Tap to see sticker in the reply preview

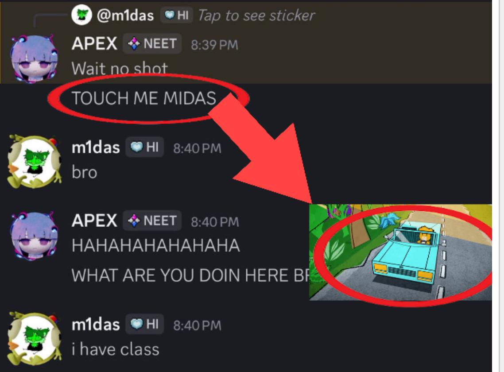tap(256, 15)
